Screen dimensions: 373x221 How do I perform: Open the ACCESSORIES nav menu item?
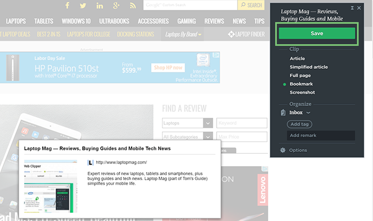(153, 21)
